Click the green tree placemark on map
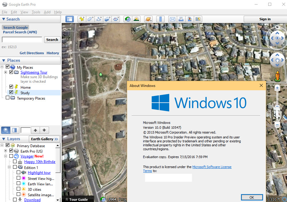The image size is (287, 202). (101, 74)
